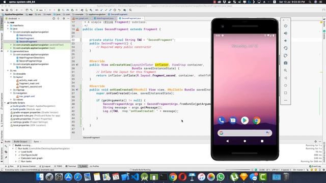The image size is (326, 183).
Task: Launch Chrome on the emulator home screen
Action: tap(257, 120)
